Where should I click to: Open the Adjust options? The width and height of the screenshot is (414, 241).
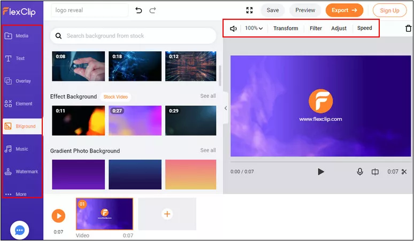(339, 28)
